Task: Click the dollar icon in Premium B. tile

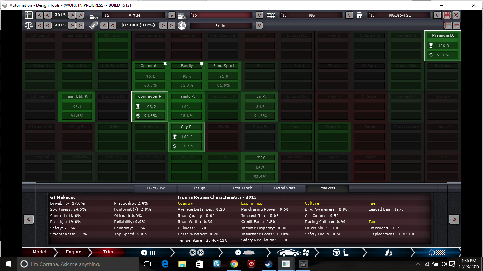Action: tap(431, 55)
